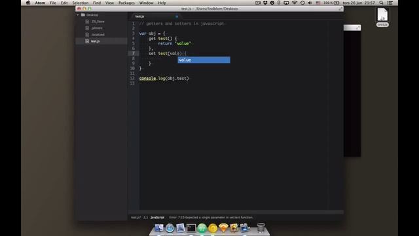Open Terminal from the Dock
Image resolution: width=419 pixels, height=236 pixels.
pos(191,228)
